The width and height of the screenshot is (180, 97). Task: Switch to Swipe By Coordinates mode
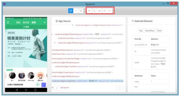coord(76,11)
